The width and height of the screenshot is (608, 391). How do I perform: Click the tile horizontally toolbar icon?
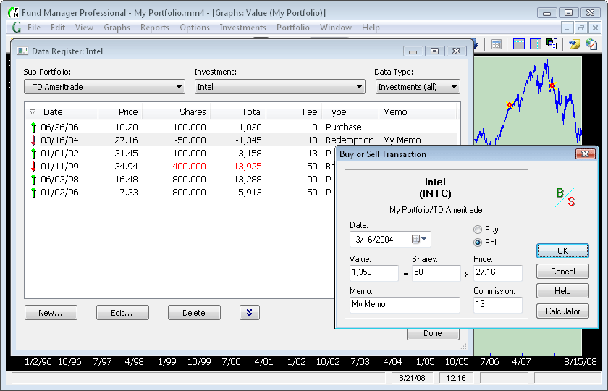519,44
